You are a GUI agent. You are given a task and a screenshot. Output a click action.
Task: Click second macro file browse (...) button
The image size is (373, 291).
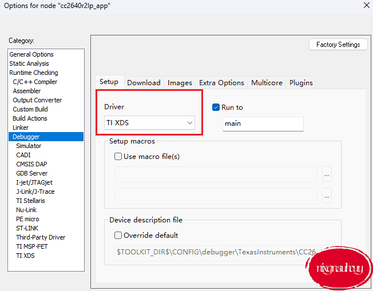pos(327,196)
